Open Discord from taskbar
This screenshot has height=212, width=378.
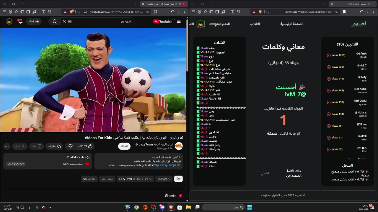pyautogui.click(x=162, y=207)
